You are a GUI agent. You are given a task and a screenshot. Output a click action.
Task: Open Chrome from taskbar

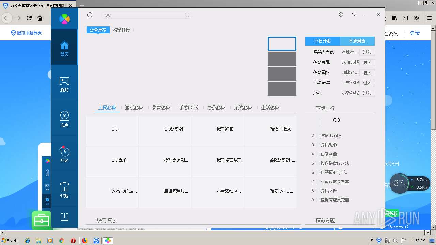(62, 241)
